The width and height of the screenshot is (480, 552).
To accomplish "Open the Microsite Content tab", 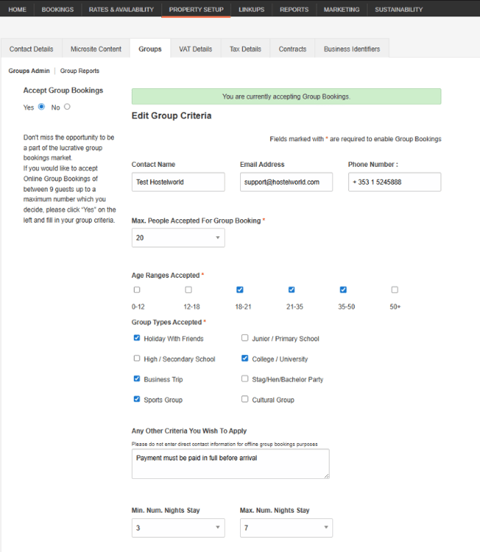I will tap(96, 49).
